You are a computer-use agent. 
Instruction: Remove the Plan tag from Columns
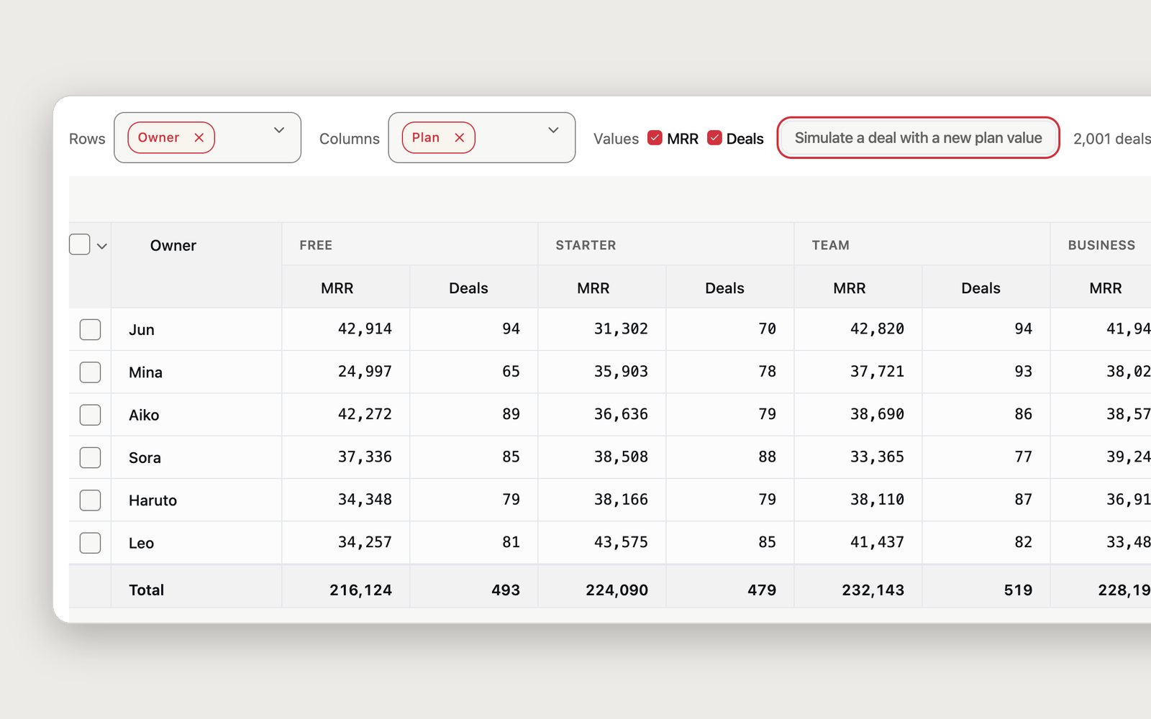[x=460, y=137]
